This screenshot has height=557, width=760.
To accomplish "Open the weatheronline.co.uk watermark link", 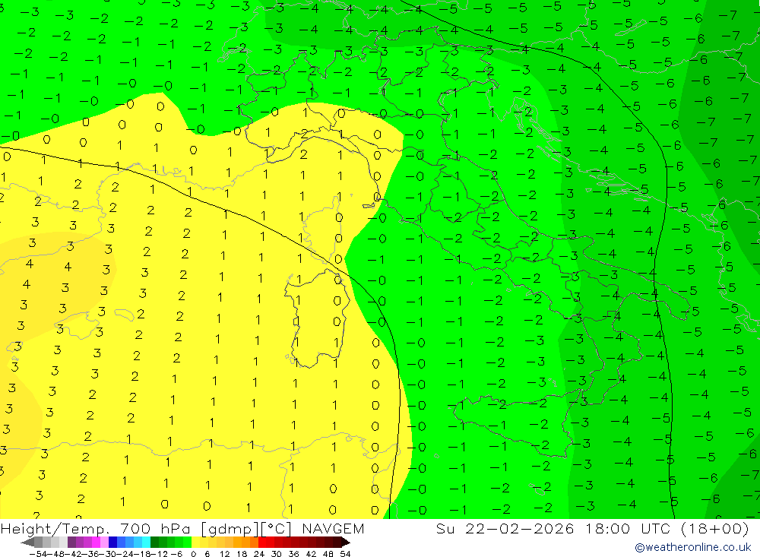I will pos(693,547).
